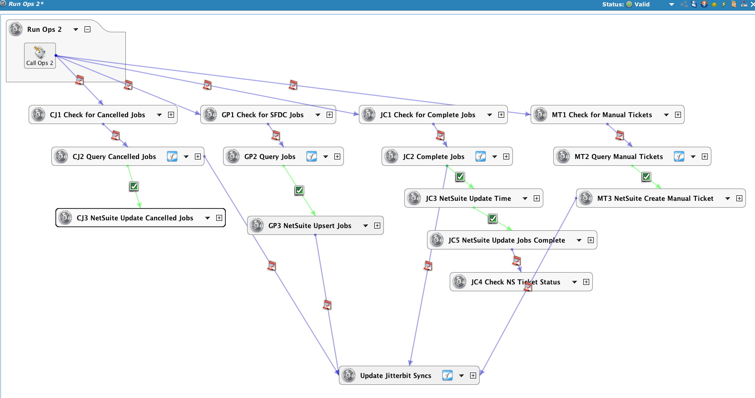Click gear icon of MT3 NetSuite Create Manual Ticket
755x398 pixels.
(x=586, y=198)
